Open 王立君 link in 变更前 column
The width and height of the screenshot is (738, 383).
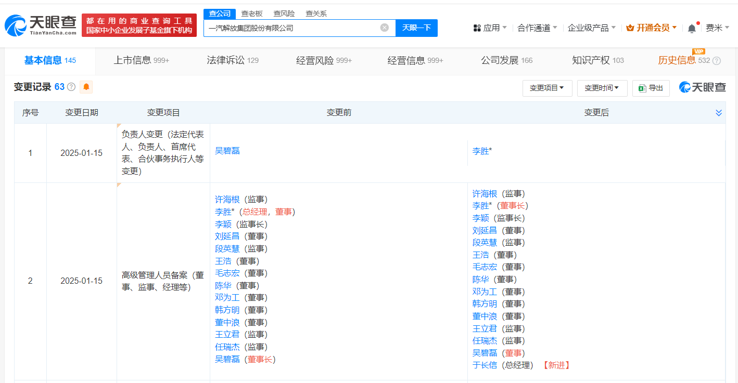(227, 334)
